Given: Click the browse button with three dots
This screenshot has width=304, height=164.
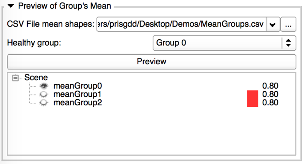Looking at the screenshot, I should [x=288, y=24].
